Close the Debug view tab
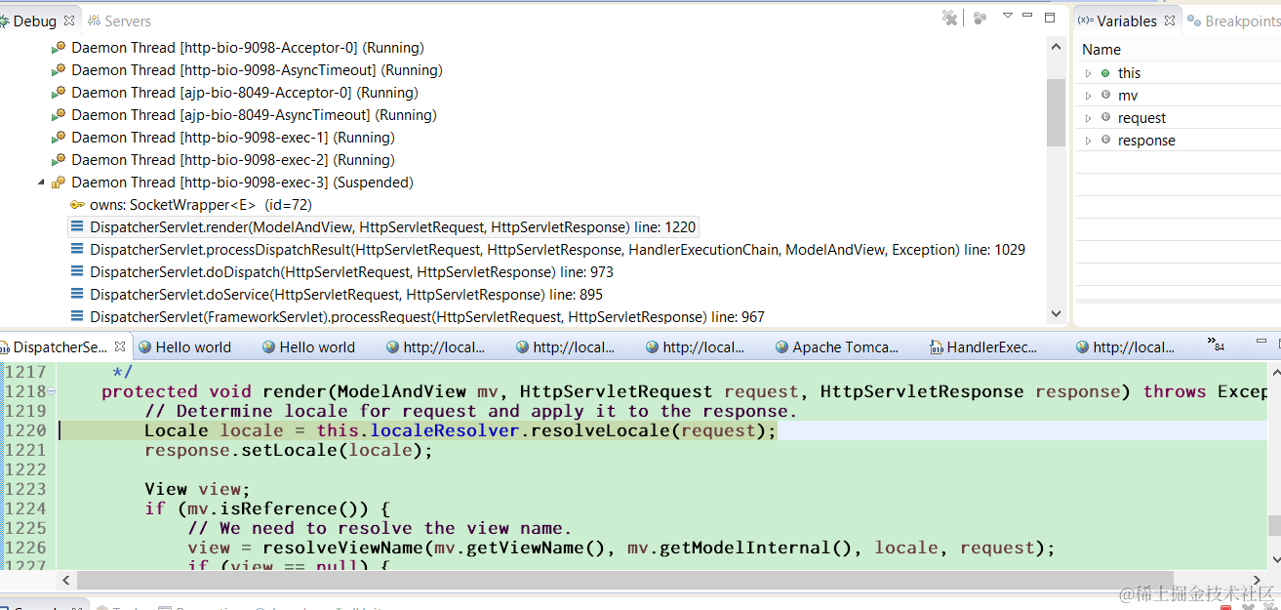The width and height of the screenshot is (1281, 610). [69, 20]
